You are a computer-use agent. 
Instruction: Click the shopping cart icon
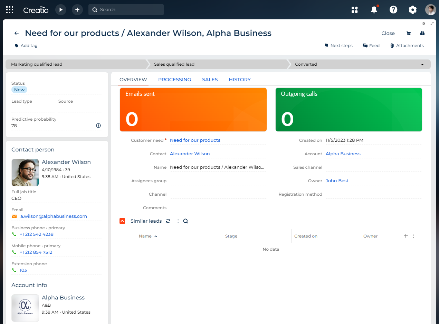(x=409, y=33)
